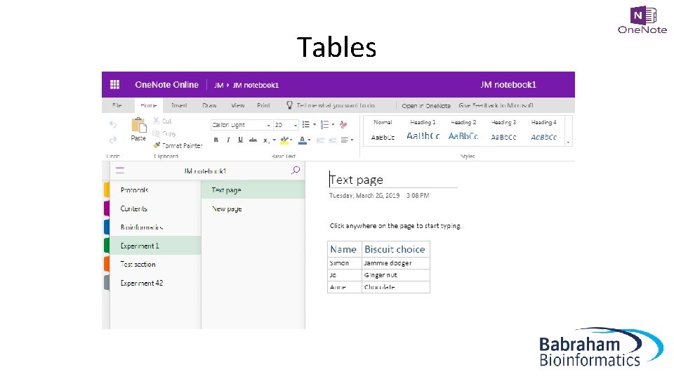Click the Bullets list icon
The width and height of the screenshot is (674, 379).
(306, 125)
